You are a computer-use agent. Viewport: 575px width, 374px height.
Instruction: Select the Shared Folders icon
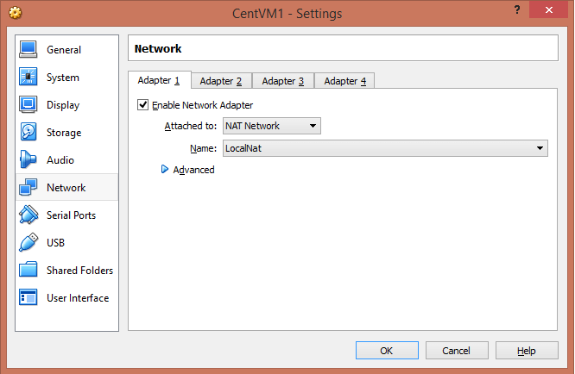[x=28, y=271]
